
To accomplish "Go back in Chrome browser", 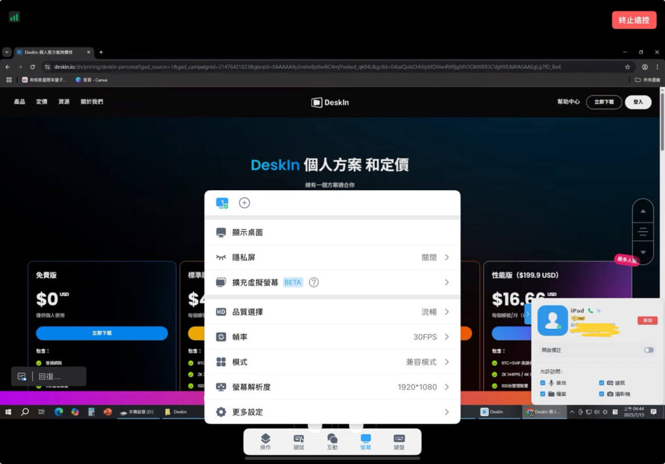I will click(x=8, y=67).
